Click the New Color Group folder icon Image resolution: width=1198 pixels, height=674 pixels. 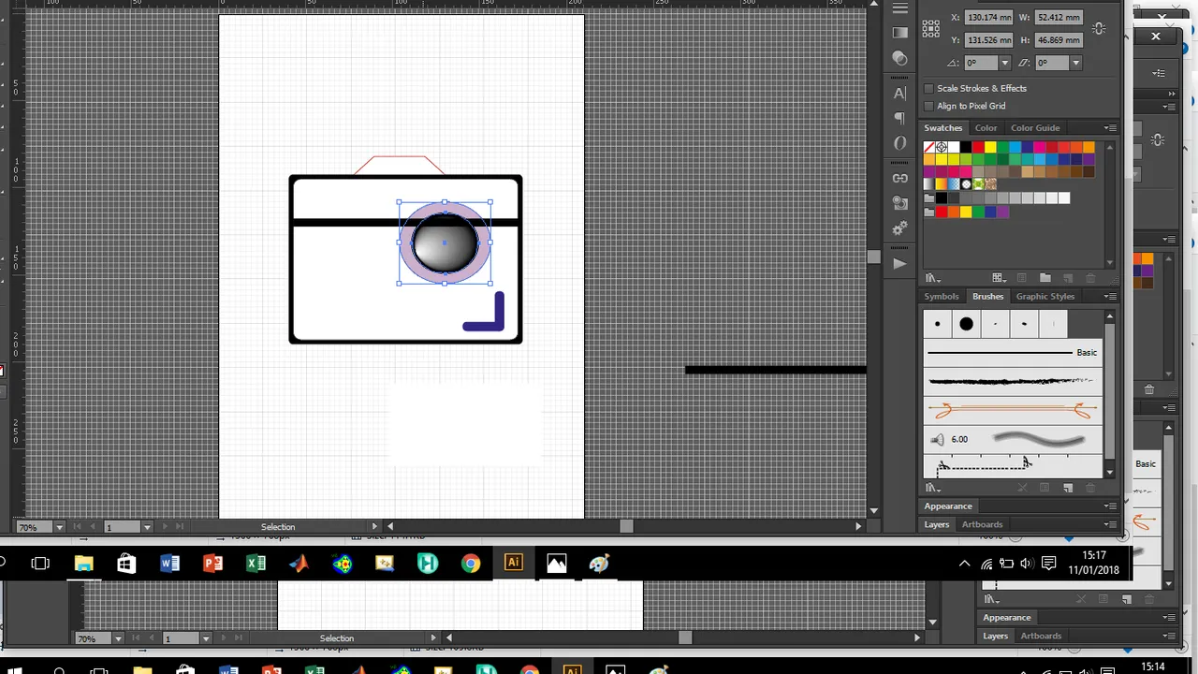pos(1045,278)
